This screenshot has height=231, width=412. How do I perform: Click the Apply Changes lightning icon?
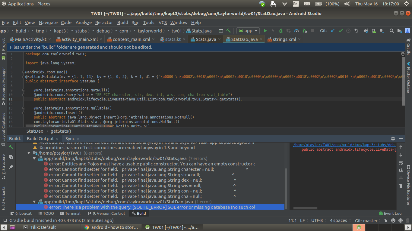pyautogui.click(x=273, y=31)
